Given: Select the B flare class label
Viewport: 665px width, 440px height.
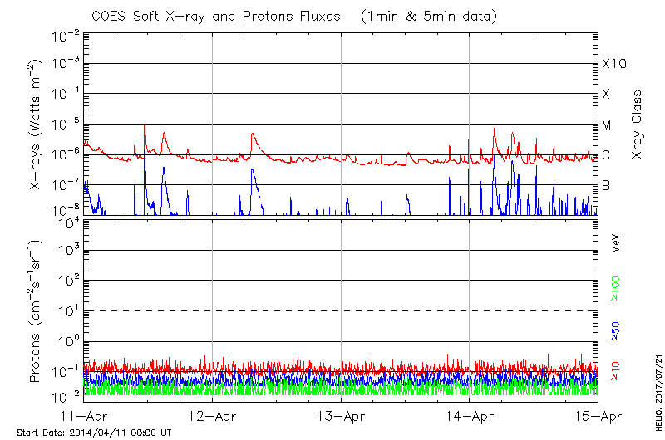Looking at the screenshot, I should pos(606,185).
